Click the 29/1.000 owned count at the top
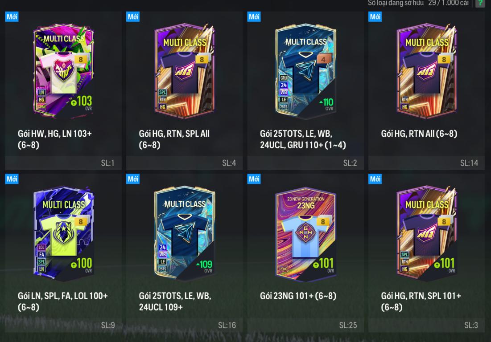 pyautogui.click(x=449, y=3)
